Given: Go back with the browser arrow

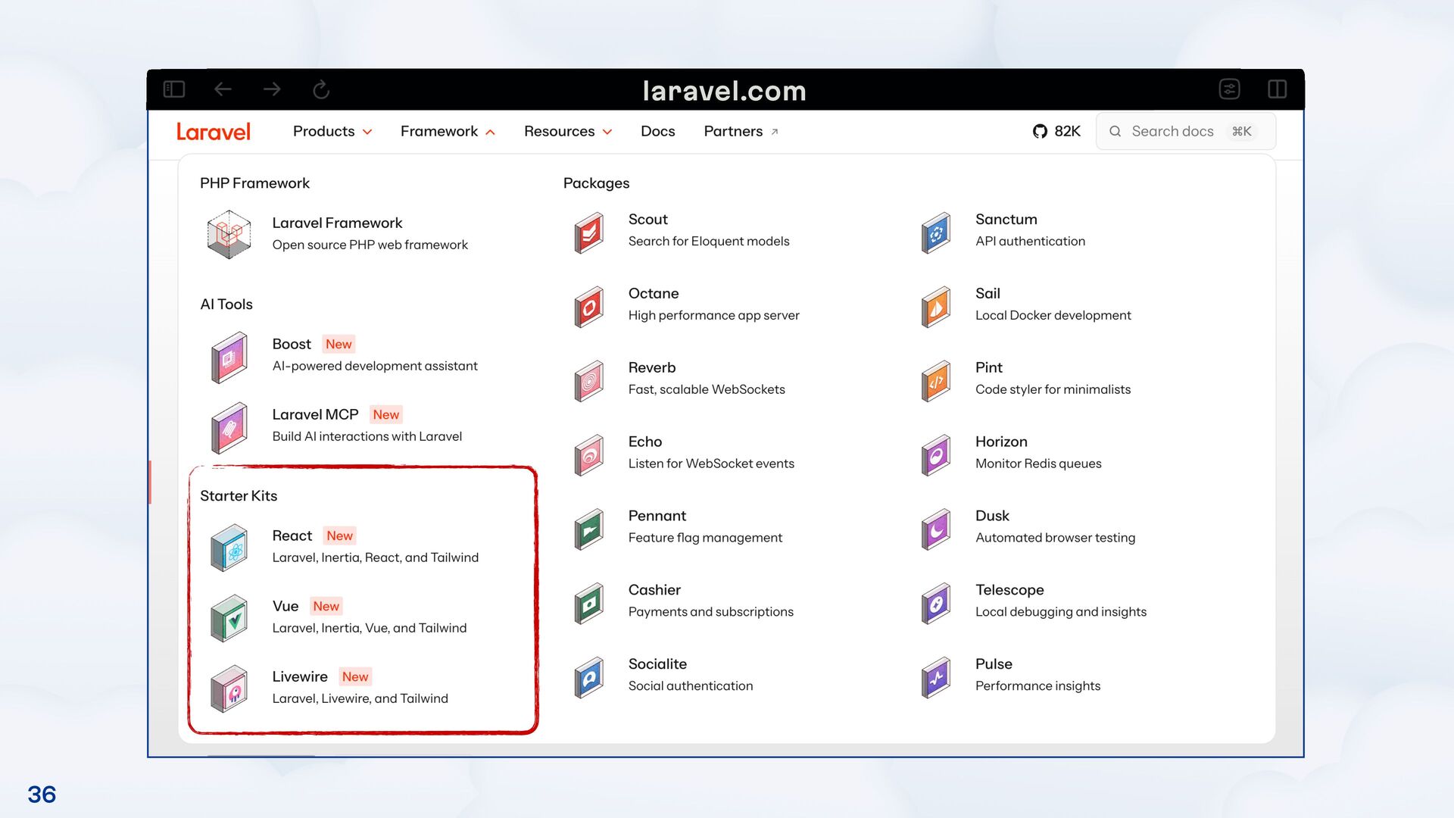Looking at the screenshot, I should [x=223, y=89].
